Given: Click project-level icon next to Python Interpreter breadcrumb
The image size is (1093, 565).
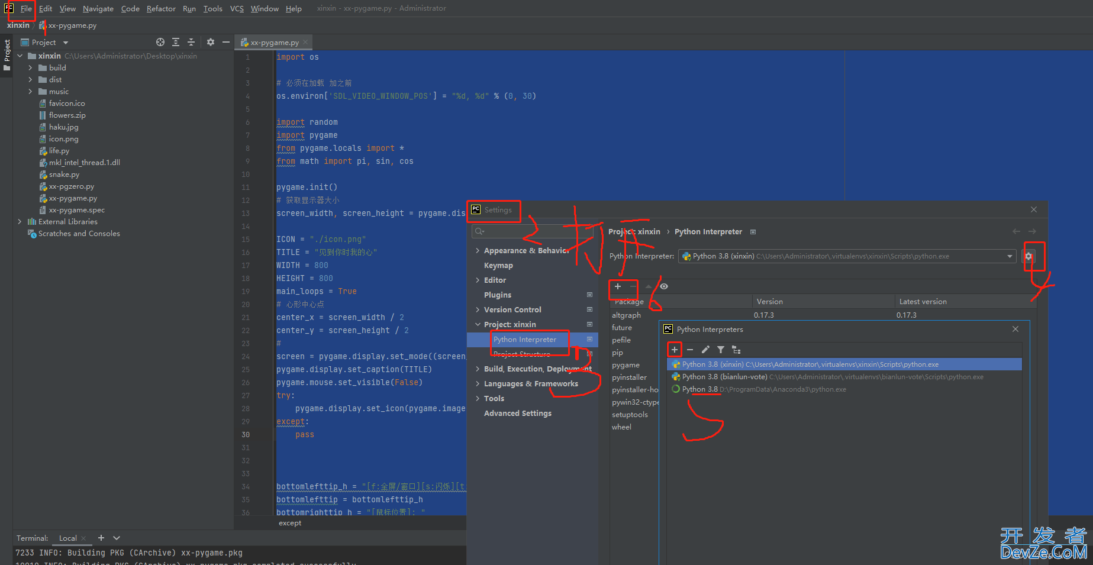Looking at the screenshot, I should [753, 232].
